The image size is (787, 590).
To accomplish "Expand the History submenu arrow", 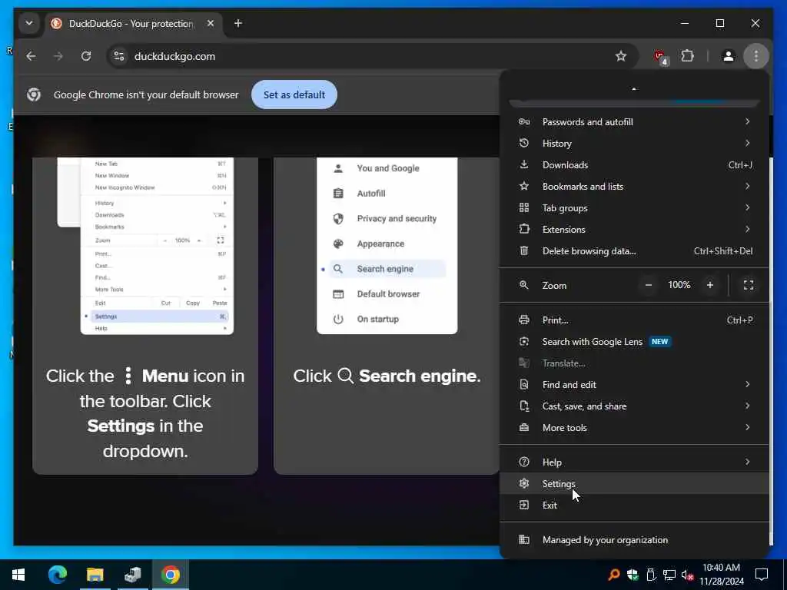I will coord(747,143).
